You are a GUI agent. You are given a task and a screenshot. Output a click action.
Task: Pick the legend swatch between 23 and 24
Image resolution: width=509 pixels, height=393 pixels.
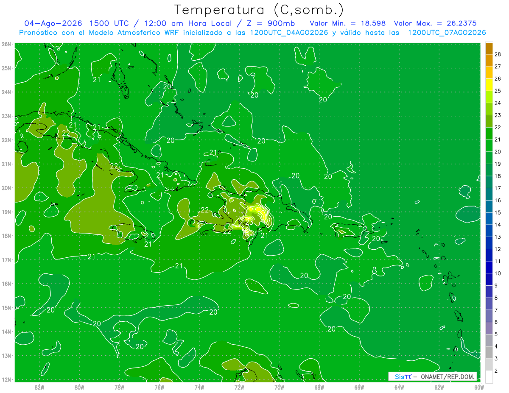tap(489, 109)
